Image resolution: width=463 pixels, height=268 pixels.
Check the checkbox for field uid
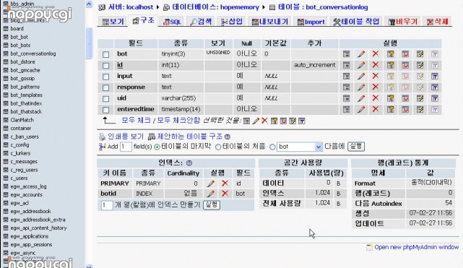105,98
